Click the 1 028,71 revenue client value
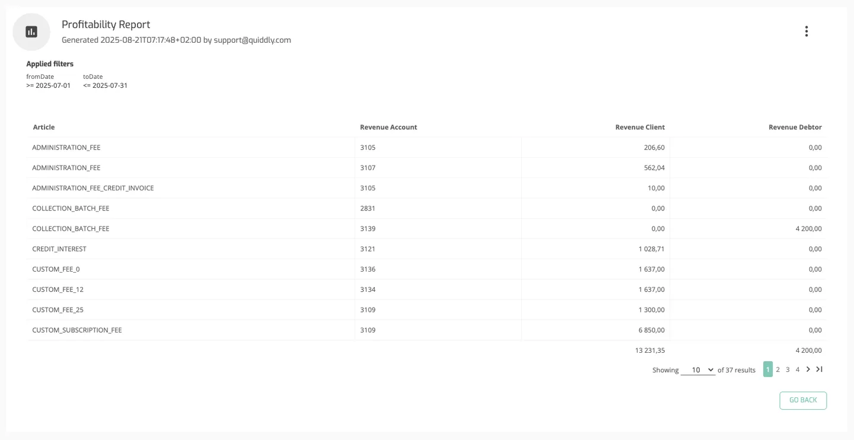The height and width of the screenshot is (440, 854). (x=652, y=249)
